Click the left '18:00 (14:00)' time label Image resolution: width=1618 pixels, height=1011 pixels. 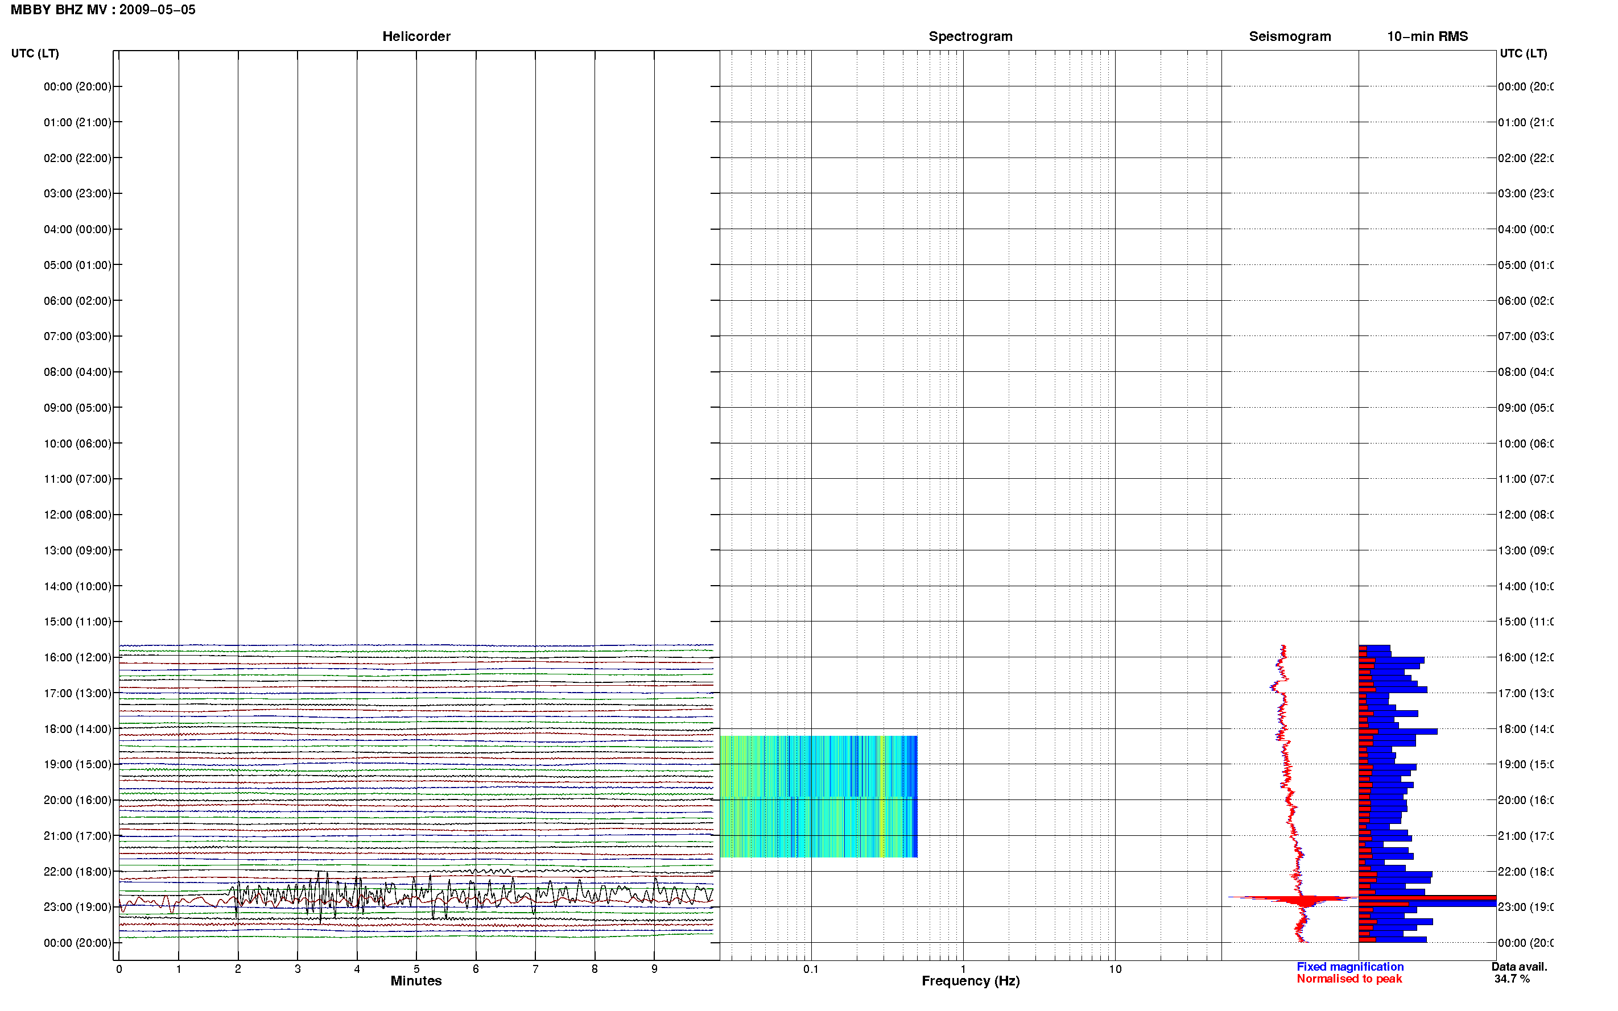point(77,729)
